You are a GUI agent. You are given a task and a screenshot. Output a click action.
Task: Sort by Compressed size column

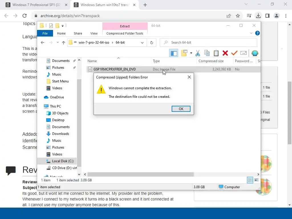215,61
